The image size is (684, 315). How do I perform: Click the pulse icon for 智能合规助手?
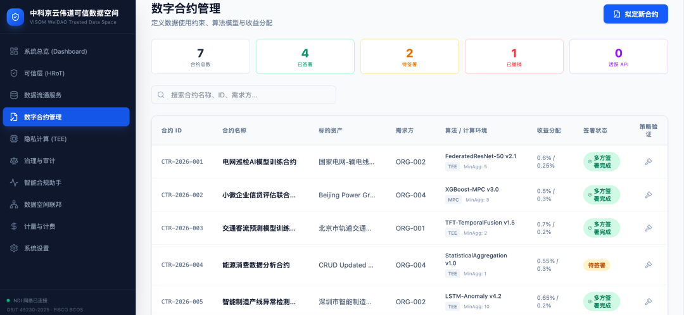[14, 183]
